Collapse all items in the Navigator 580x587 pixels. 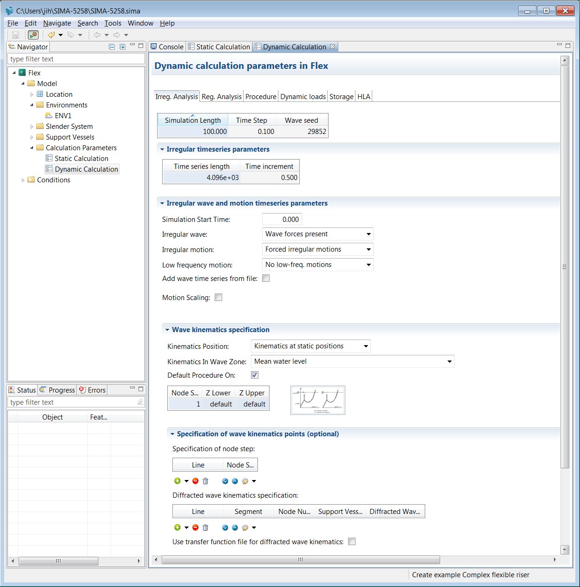coord(112,47)
